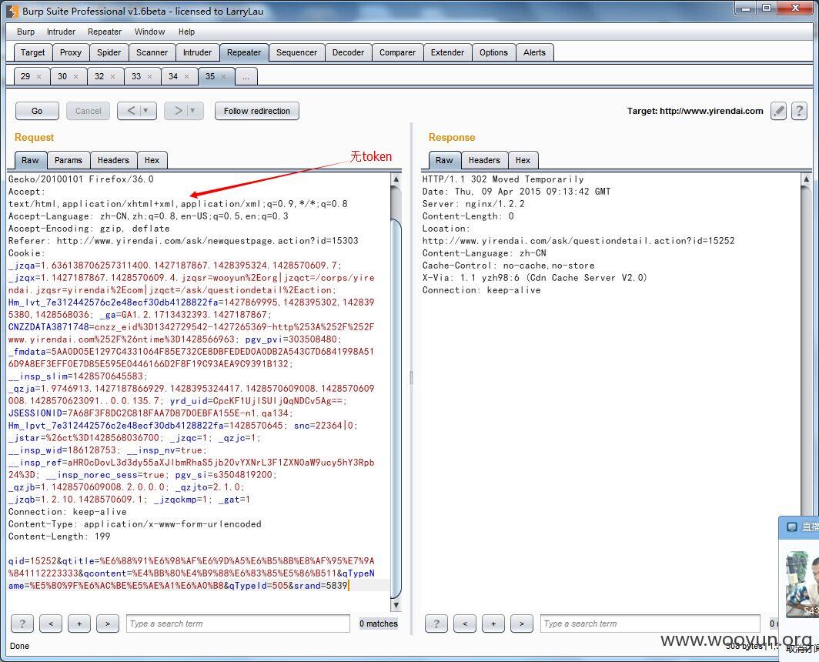Click the Referer header line text
The height and width of the screenshot is (662, 819).
coord(183,241)
